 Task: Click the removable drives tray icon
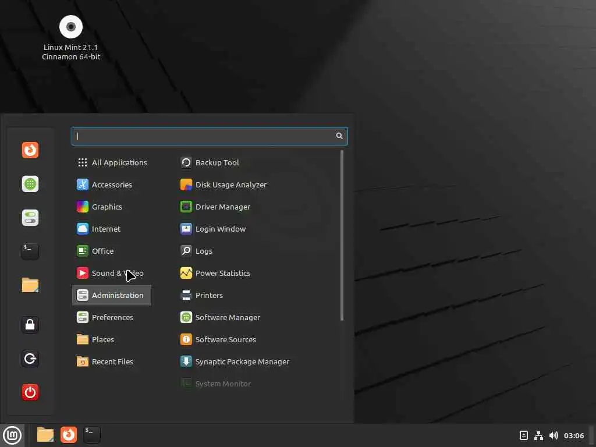[524, 435]
